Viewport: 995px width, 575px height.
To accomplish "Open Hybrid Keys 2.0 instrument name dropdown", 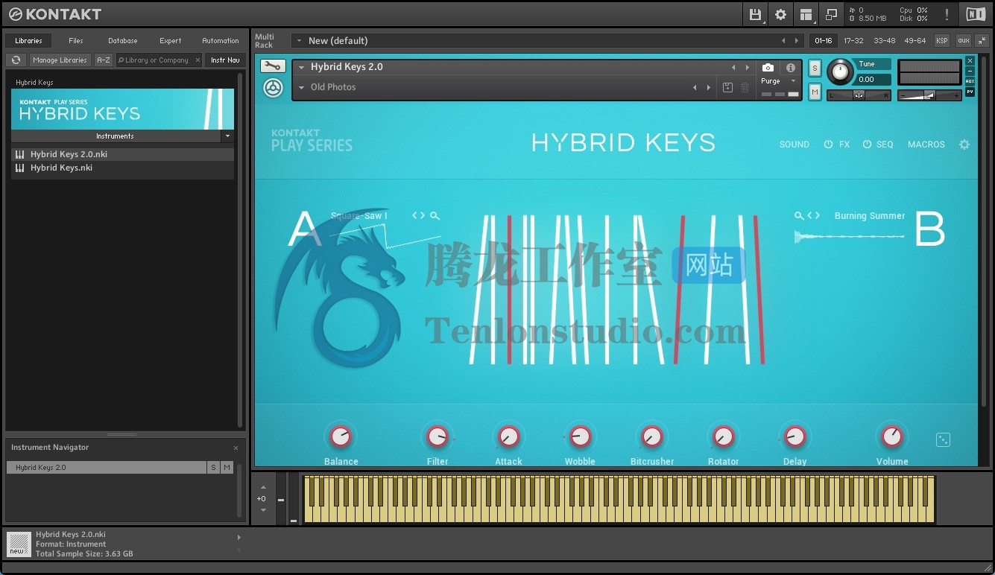I will point(302,67).
